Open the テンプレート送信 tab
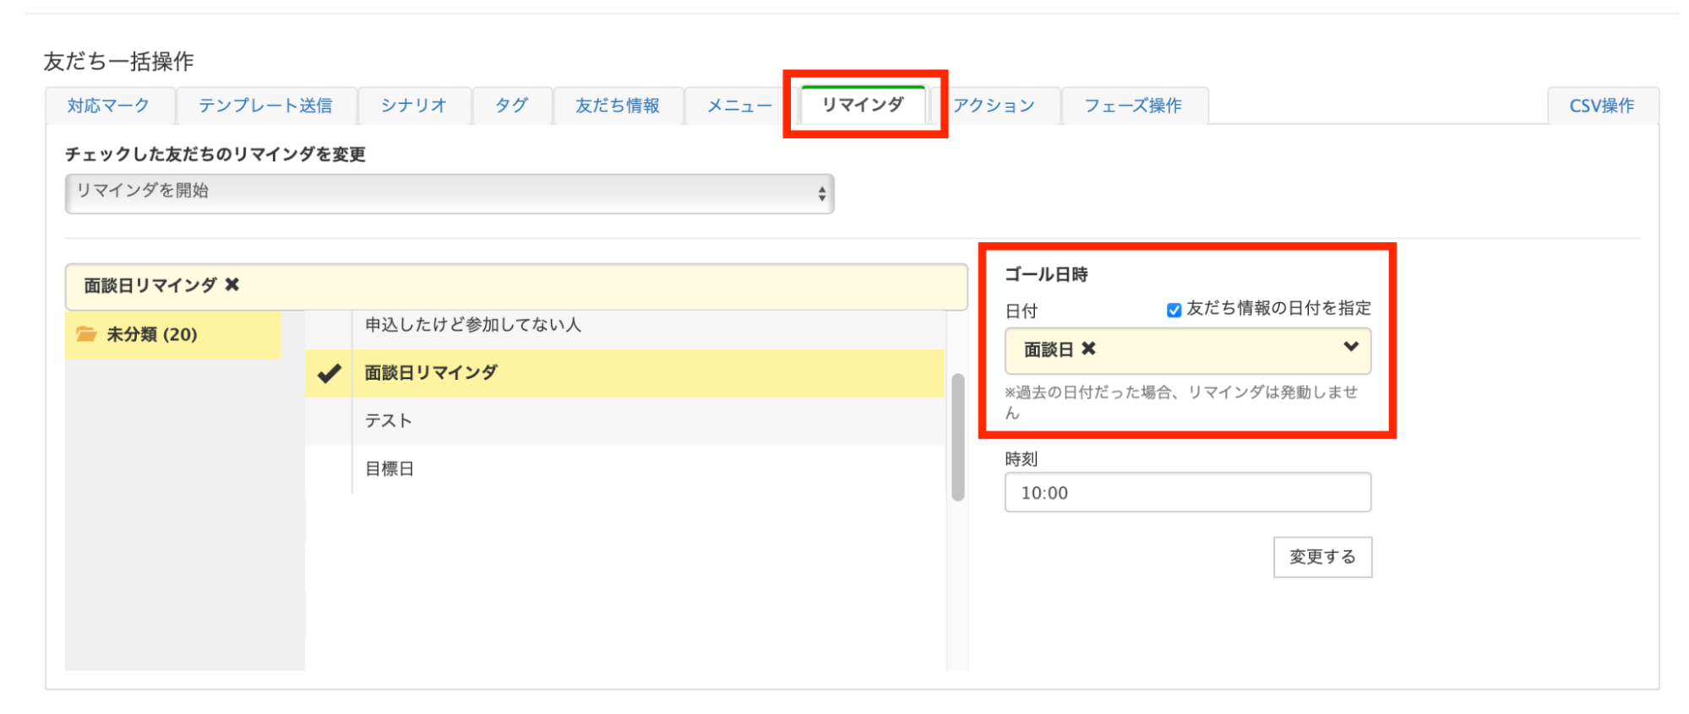The image size is (1689, 714). 265,106
